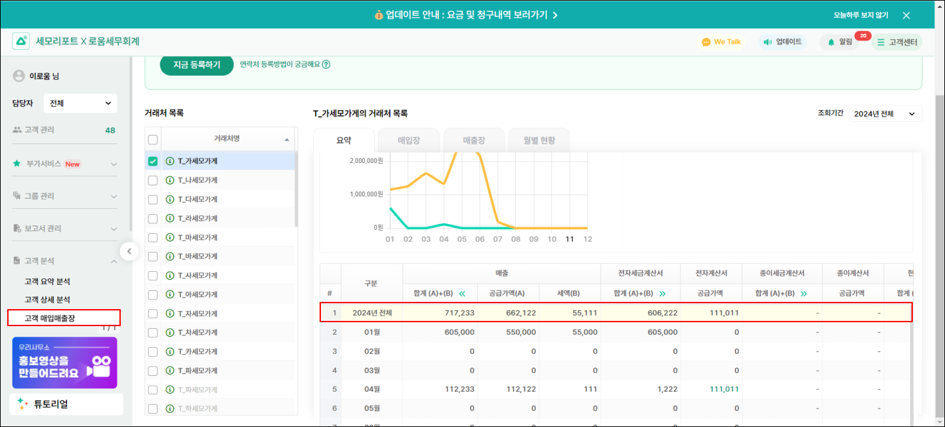The width and height of the screenshot is (945, 427).
Task: Uncheck the T_가세모가게 checkbox
Action: [153, 161]
